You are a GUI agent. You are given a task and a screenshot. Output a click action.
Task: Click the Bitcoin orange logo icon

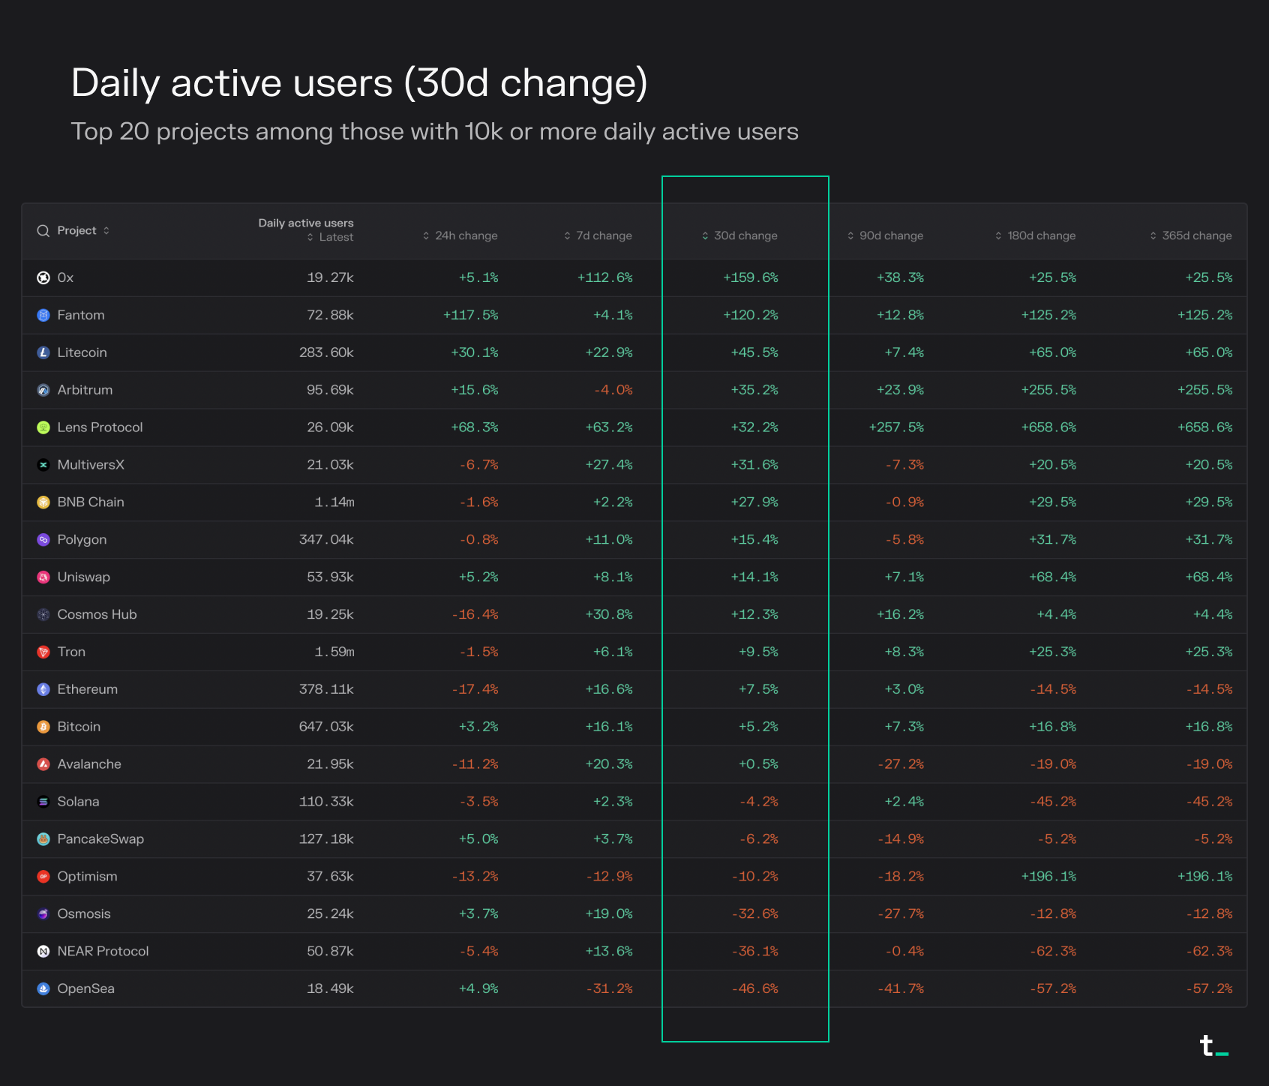pyautogui.click(x=43, y=727)
